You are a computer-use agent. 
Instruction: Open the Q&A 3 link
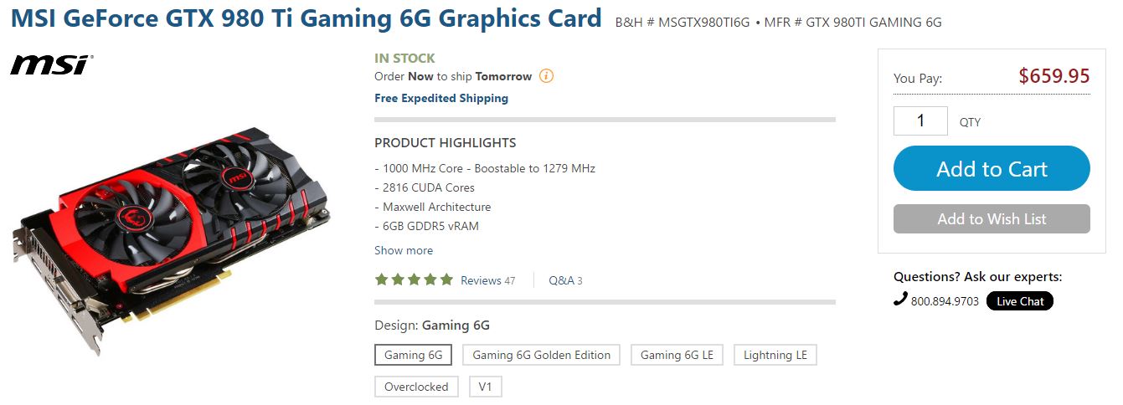[565, 280]
